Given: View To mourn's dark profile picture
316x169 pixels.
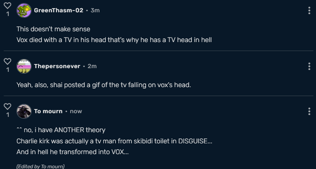Looking at the screenshot, I should (24, 111).
